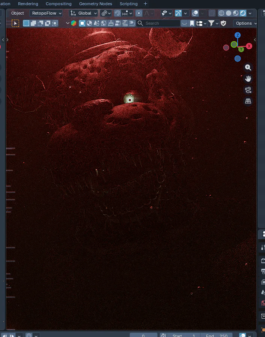Open the pivot point dropdown

coord(106,13)
